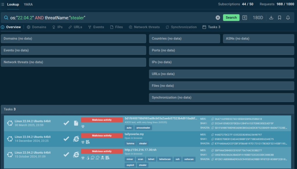
Task: Click the notification bell icon
Action: tap(288, 18)
